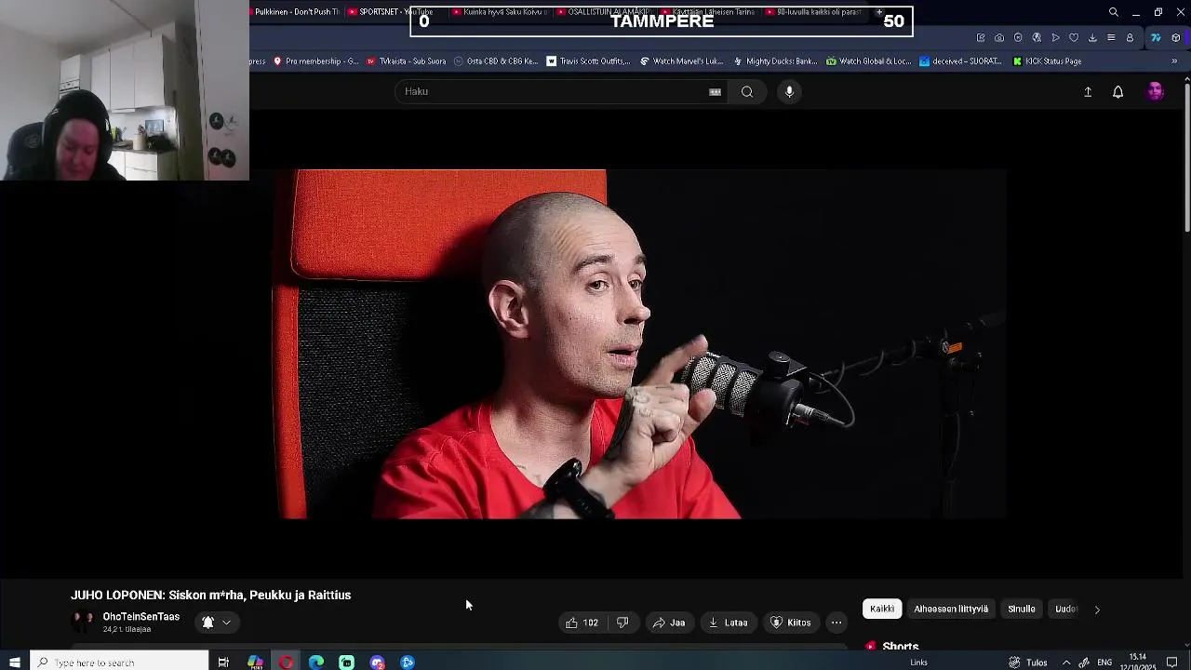Click the YouTube upload arrow icon
1191x670 pixels.
coord(1088,91)
